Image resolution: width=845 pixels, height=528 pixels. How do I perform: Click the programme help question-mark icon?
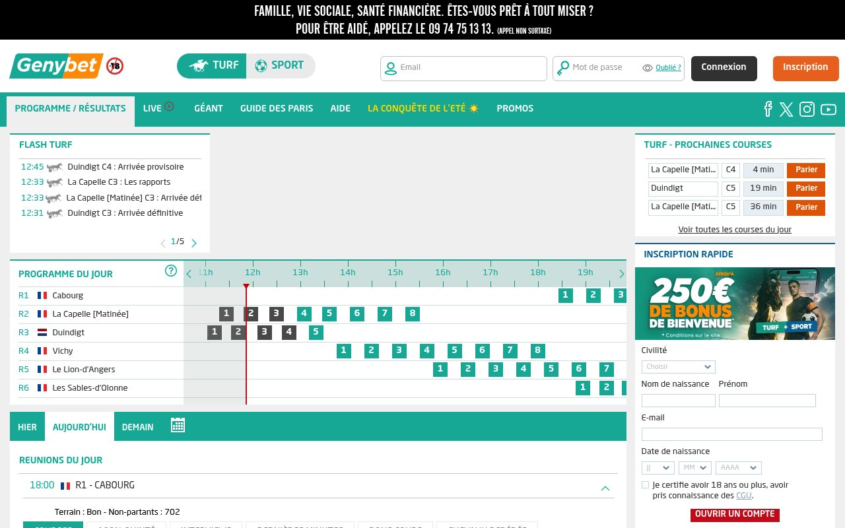[x=171, y=271]
